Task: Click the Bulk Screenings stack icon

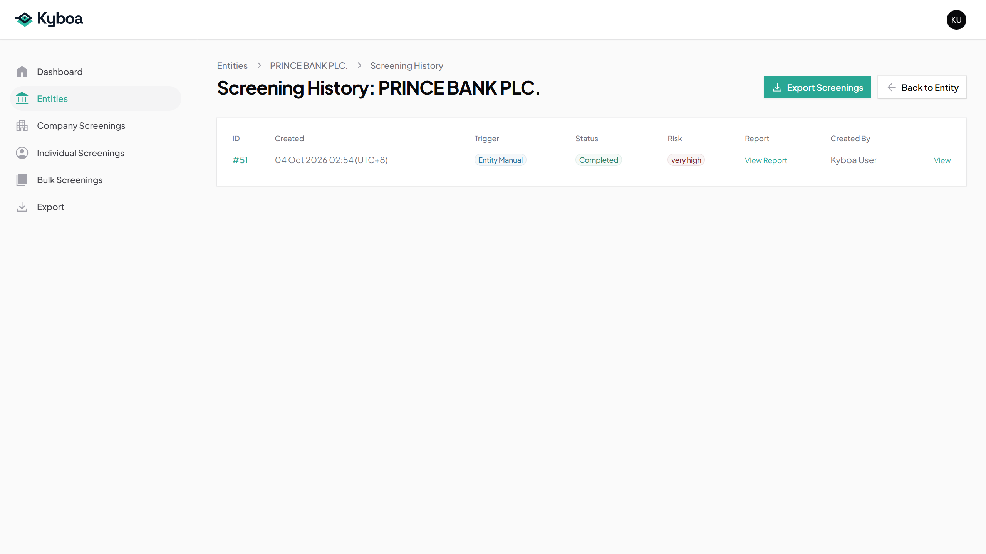Action: click(x=22, y=180)
